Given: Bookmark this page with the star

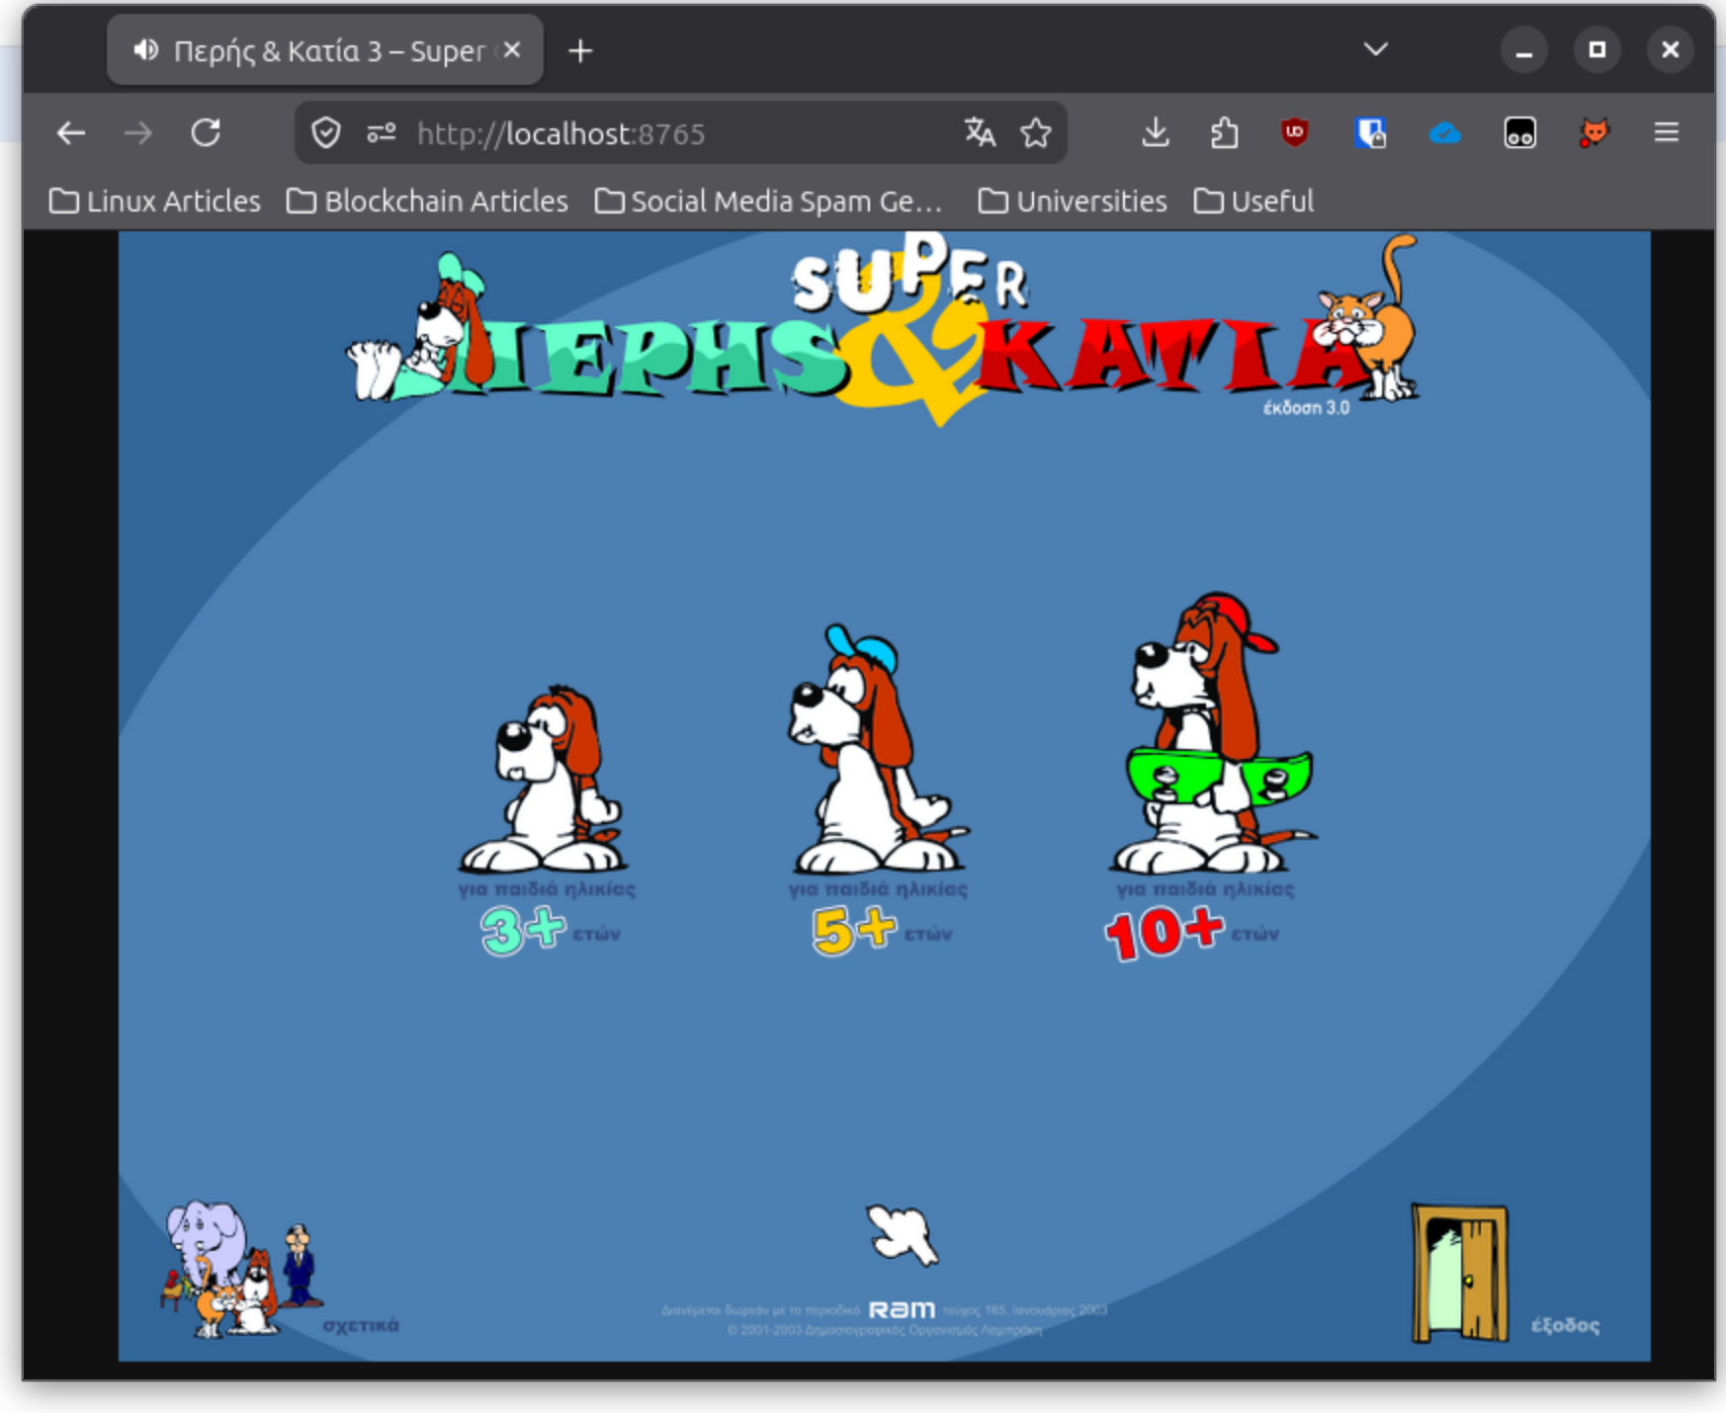Looking at the screenshot, I should point(1036,132).
